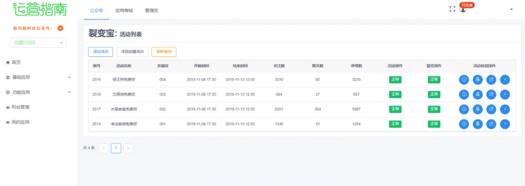Click the orange plus icon beside 公众号

coord(60,28)
